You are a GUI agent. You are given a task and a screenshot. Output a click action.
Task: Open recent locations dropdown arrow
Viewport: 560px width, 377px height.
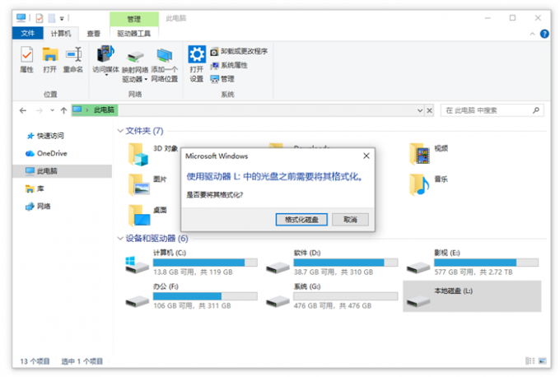click(x=52, y=110)
